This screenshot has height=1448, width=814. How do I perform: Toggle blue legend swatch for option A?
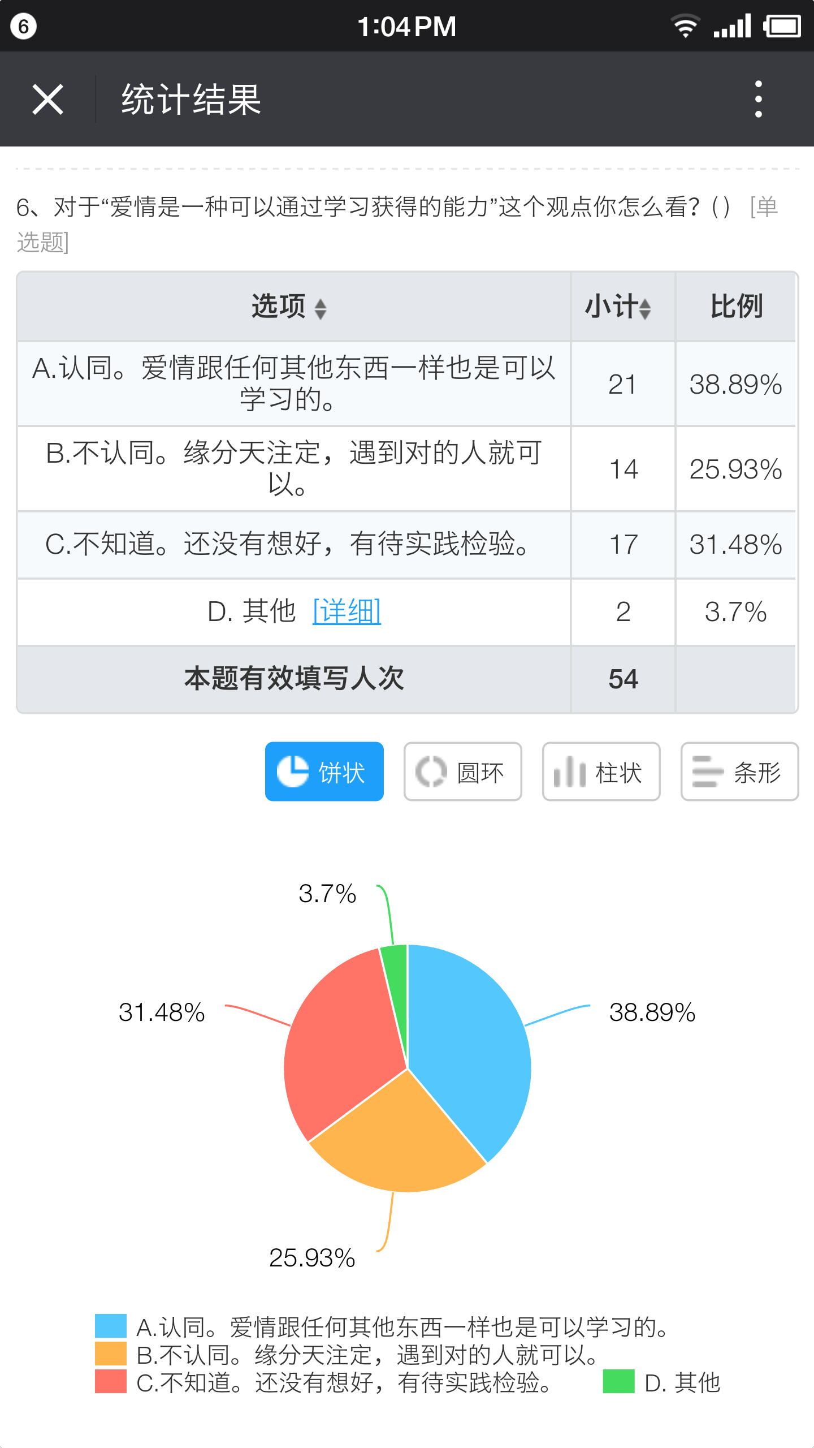click(x=110, y=1326)
